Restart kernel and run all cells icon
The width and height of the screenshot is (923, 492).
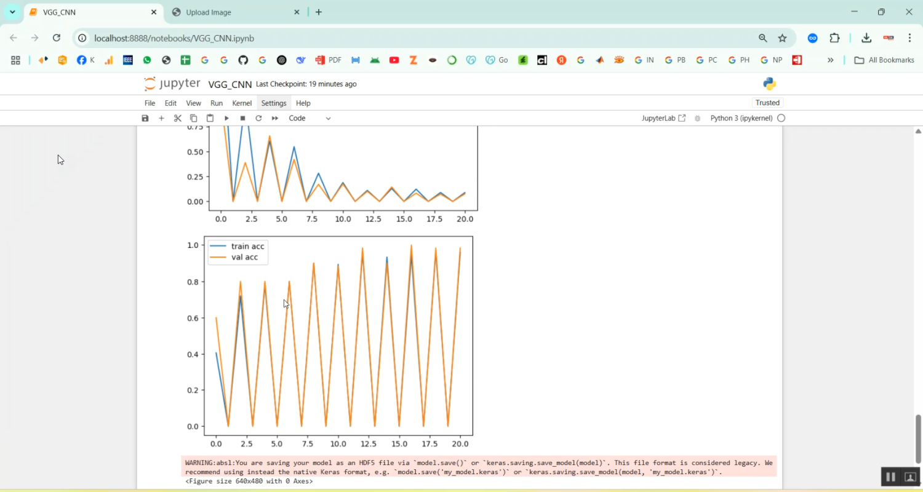point(275,118)
